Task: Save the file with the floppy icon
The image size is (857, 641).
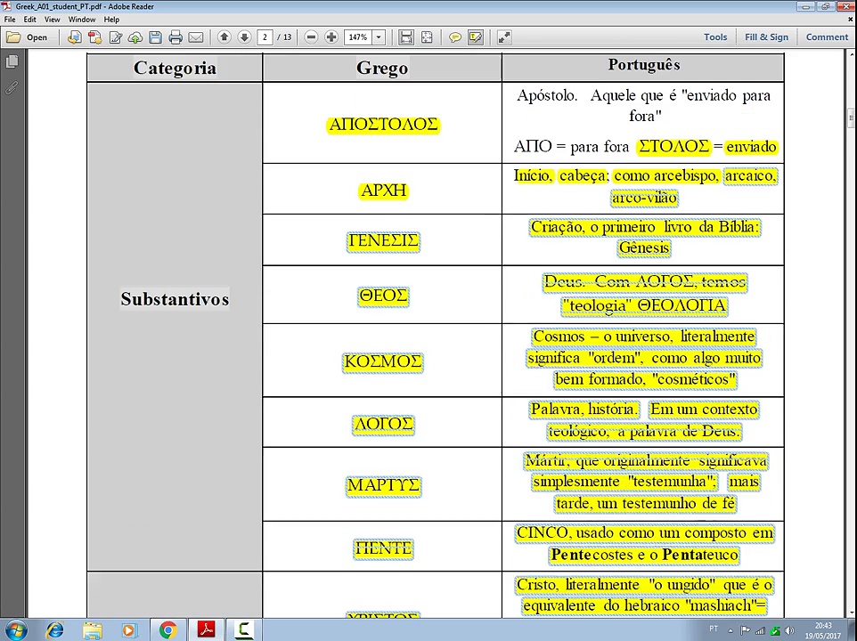Action: tap(155, 37)
